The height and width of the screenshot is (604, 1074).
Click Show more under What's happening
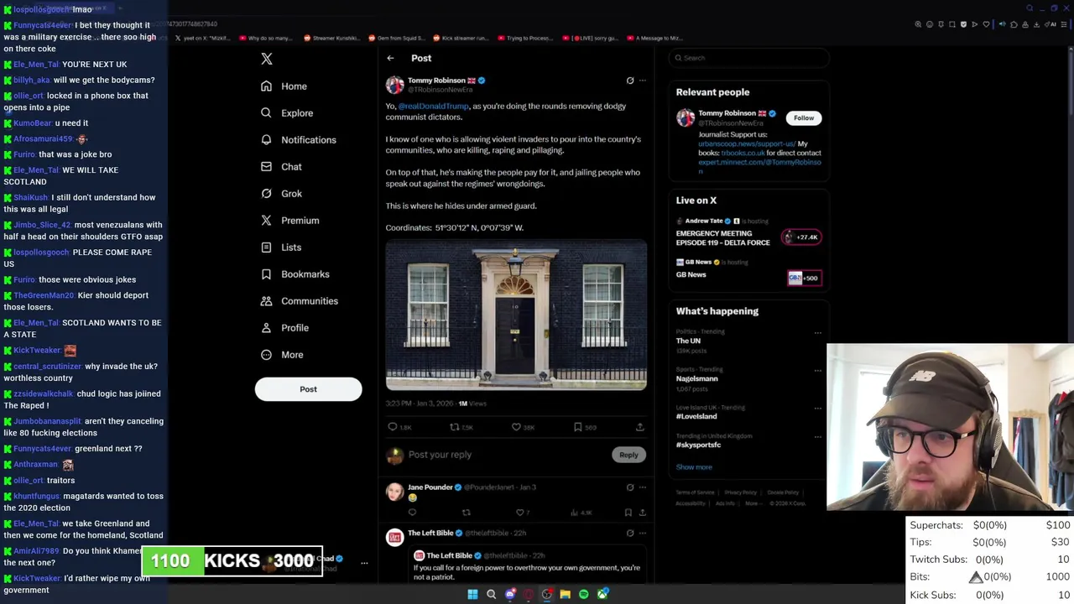(x=694, y=467)
